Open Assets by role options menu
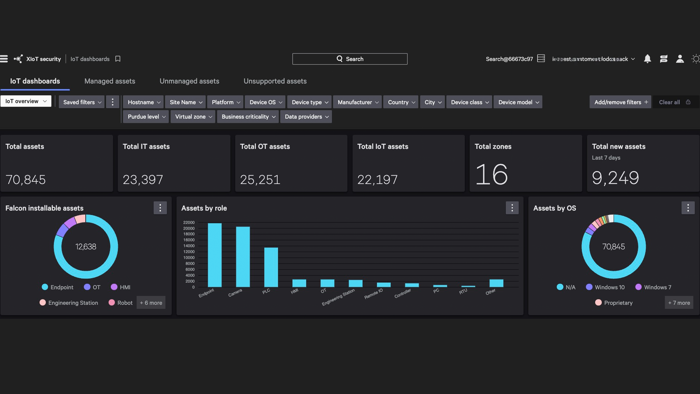Screen dimensions: 700x394 click(512, 208)
